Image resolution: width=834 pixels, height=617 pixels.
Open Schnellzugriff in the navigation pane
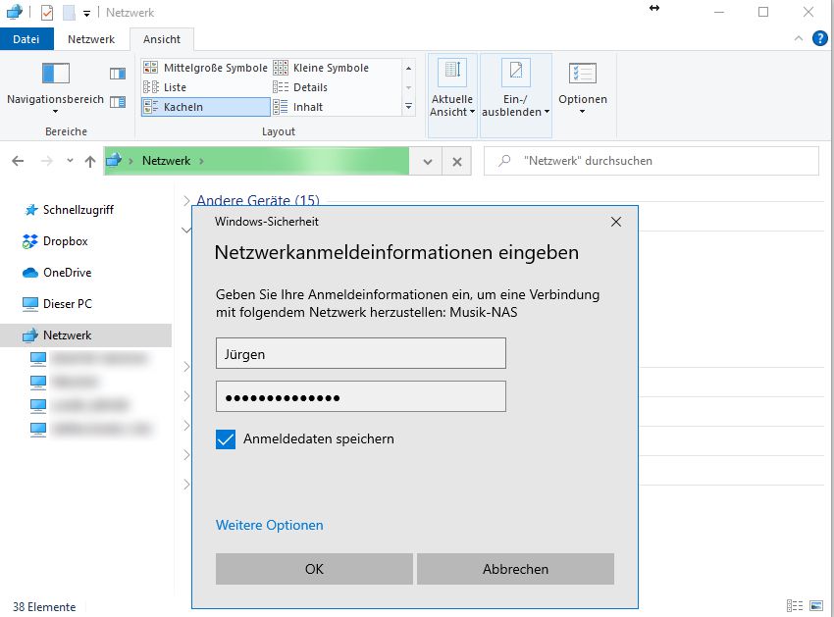pos(78,210)
